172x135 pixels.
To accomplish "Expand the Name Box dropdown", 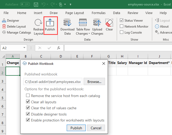I will [x=24, y=48].
